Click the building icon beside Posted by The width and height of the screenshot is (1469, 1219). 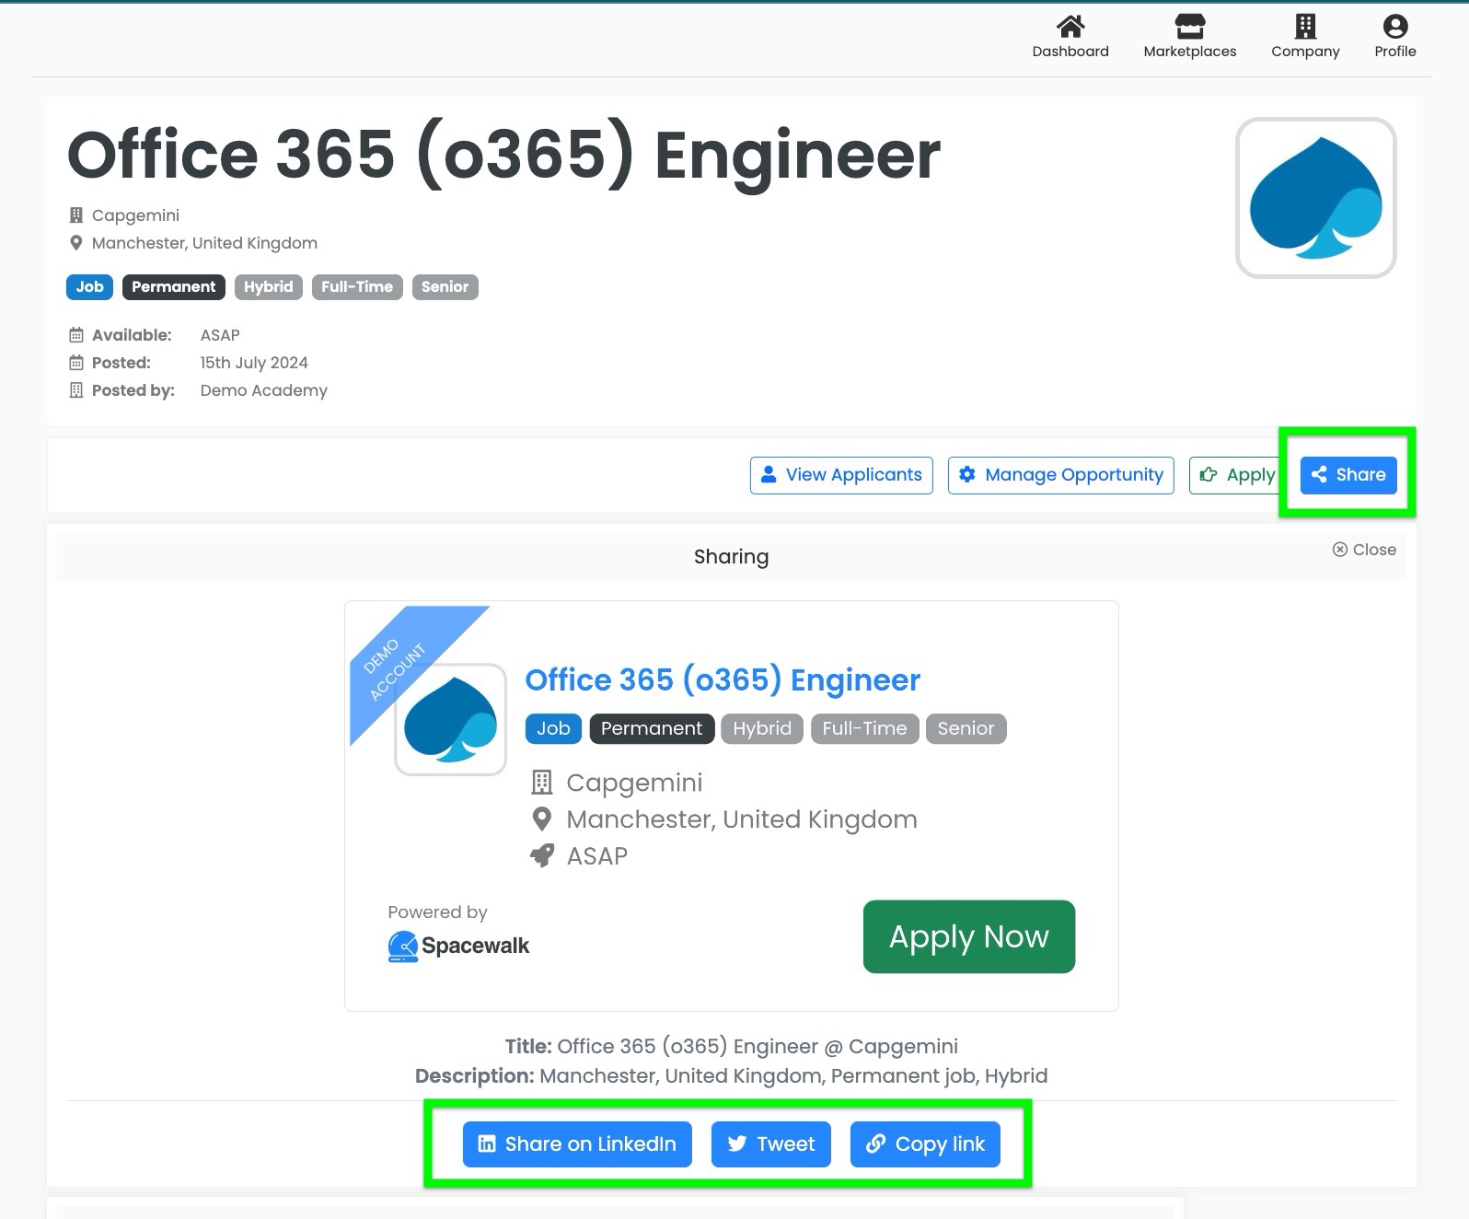click(x=76, y=390)
